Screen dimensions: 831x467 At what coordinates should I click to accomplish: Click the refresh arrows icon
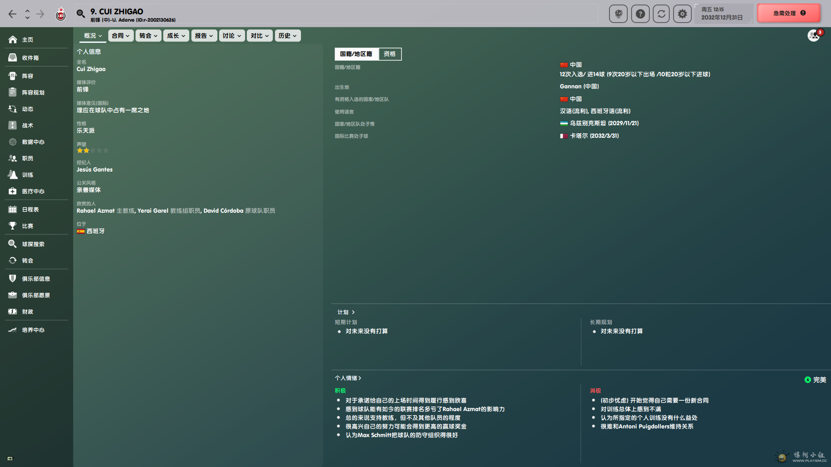[661, 14]
